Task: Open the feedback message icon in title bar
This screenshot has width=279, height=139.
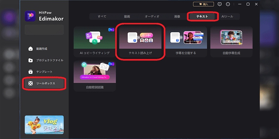Action: pyautogui.click(x=220, y=4)
